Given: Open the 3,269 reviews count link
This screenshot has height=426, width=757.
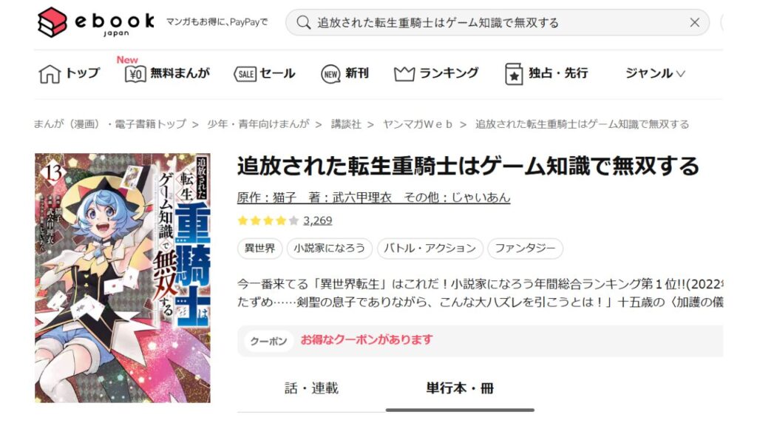Looking at the screenshot, I should pyautogui.click(x=317, y=220).
